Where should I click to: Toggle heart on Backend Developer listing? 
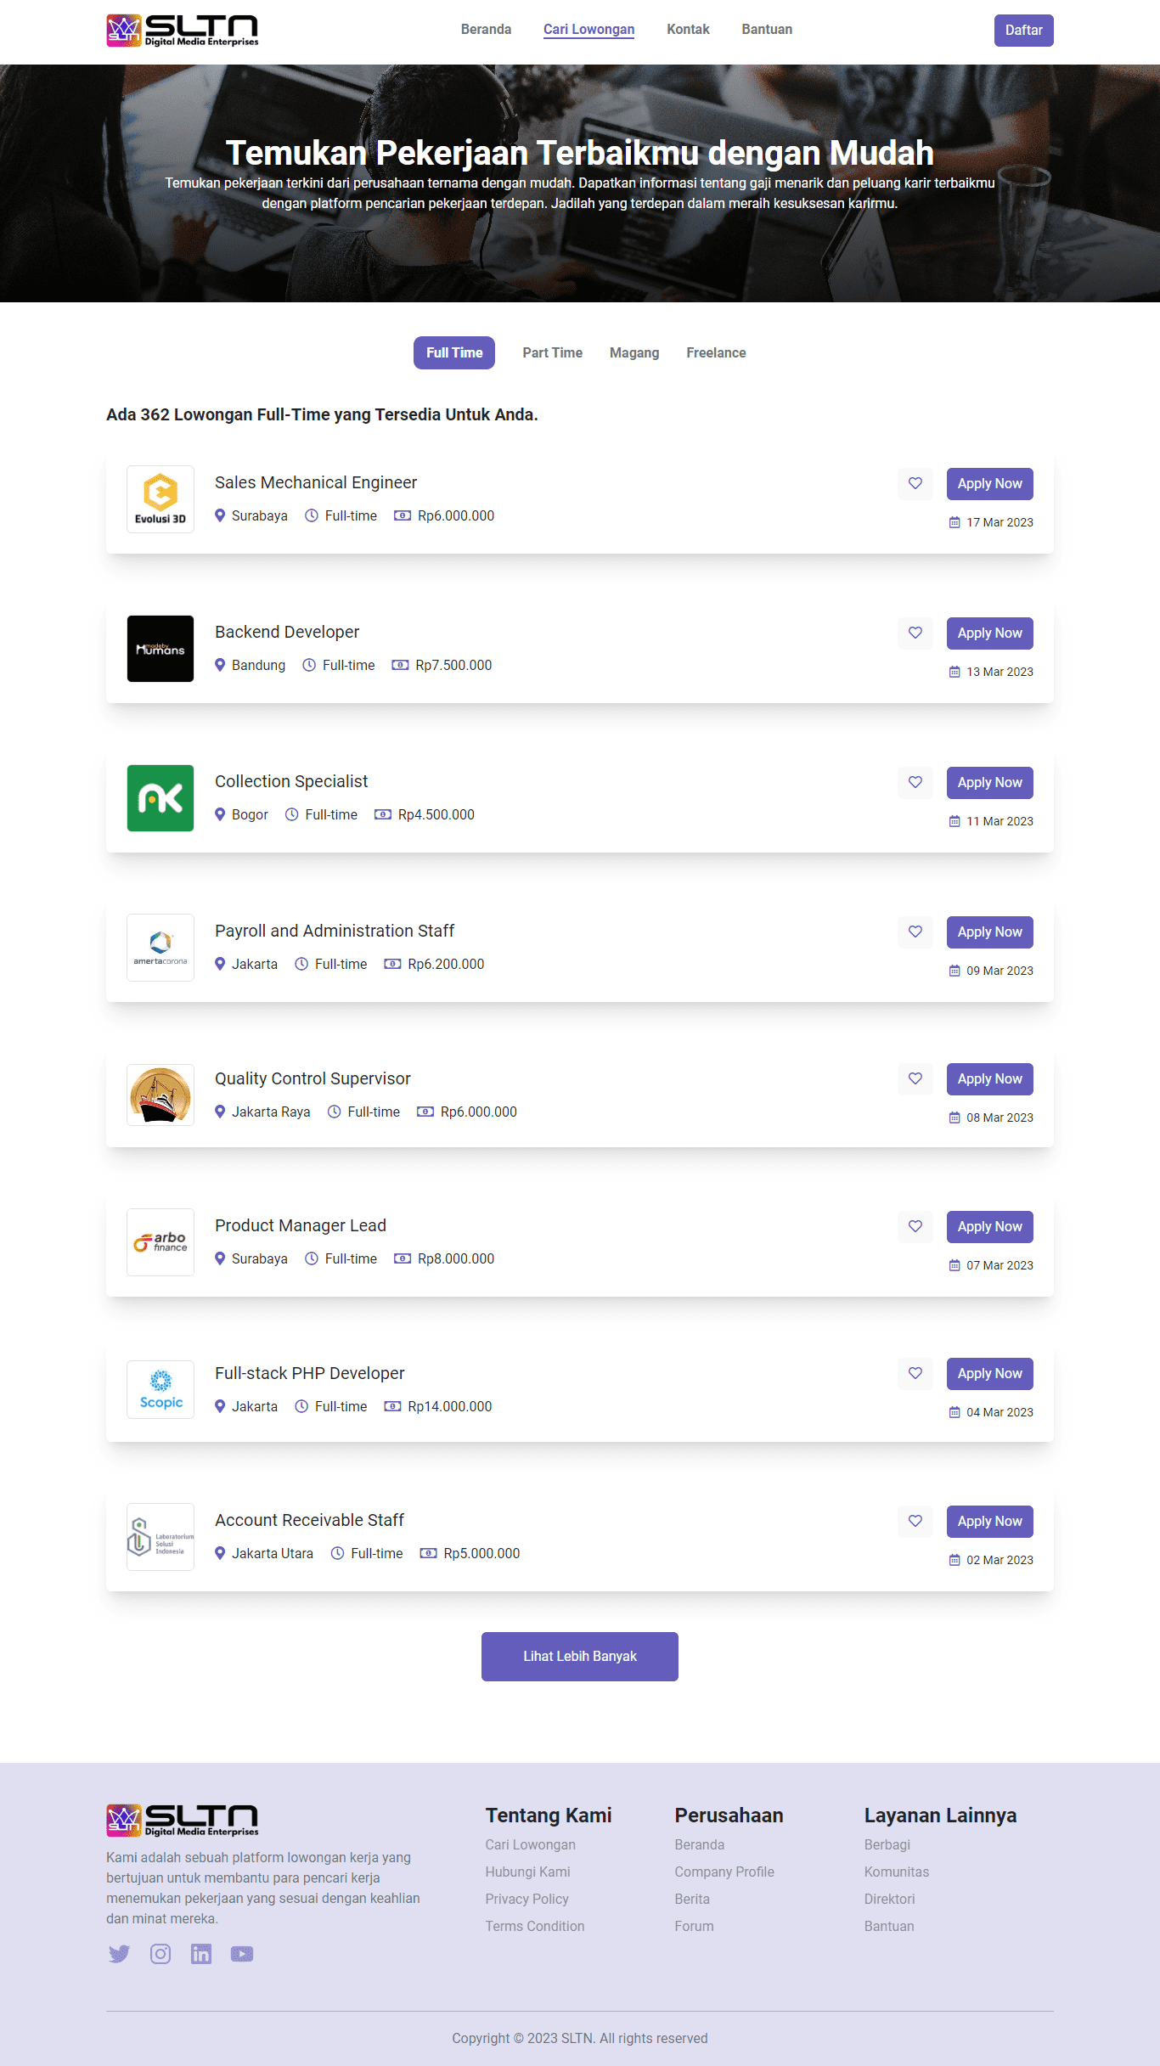click(915, 633)
